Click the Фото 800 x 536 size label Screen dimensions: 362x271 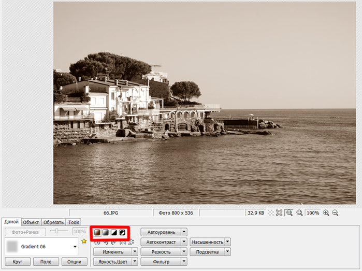click(176, 213)
